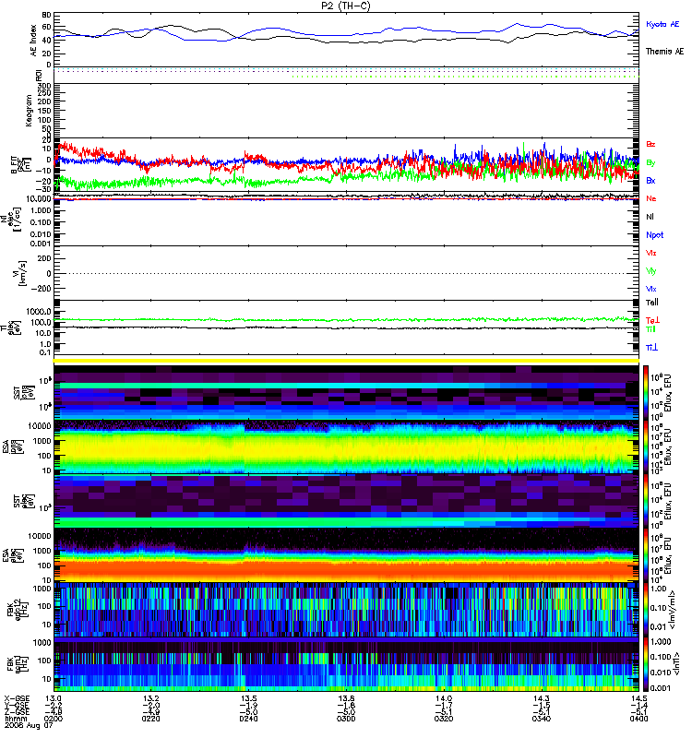
Task: Click the Keogram axis label
Action: pos(29,110)
